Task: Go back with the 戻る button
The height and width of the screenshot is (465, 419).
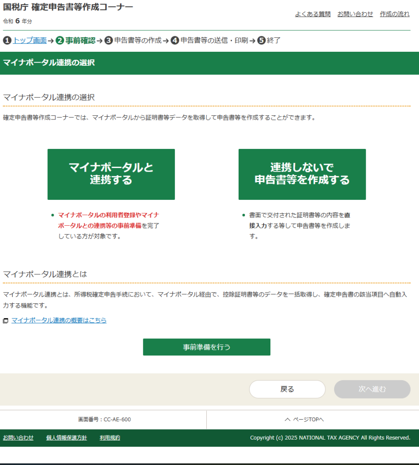Action: [287, 389]
